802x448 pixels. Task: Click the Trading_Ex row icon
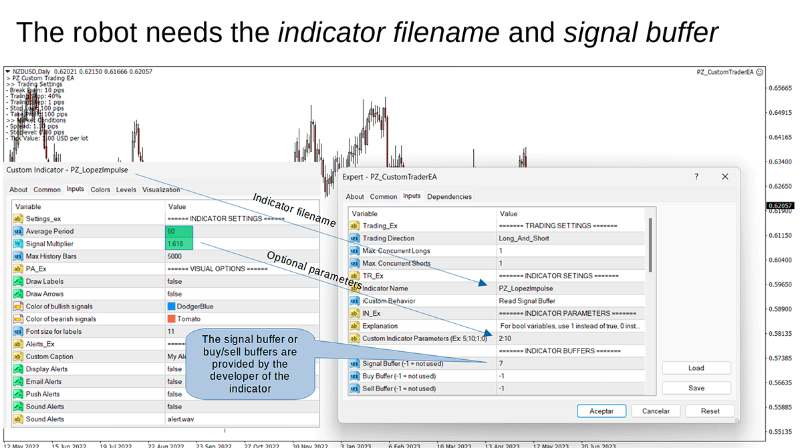pos(355,226)
